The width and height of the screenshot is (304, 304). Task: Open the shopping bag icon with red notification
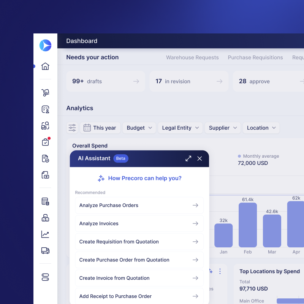(x=45, y=142)
